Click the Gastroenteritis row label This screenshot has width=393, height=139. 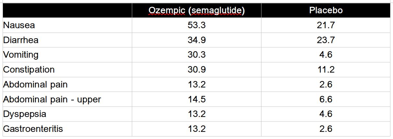pyautogui.click(x=33, y=129)
